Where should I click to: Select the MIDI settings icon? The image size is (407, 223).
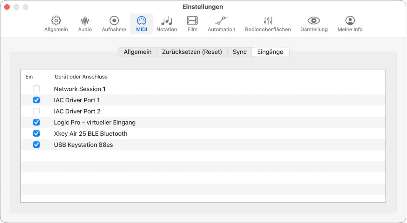142,24
